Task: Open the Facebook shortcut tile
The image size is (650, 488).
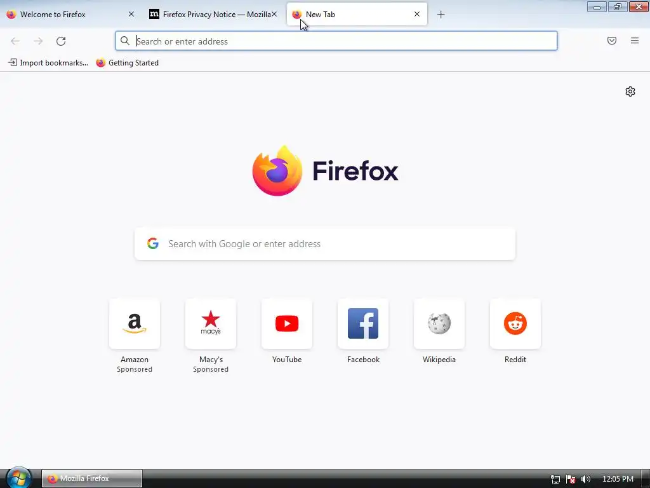Action: [x=363, y=323]
